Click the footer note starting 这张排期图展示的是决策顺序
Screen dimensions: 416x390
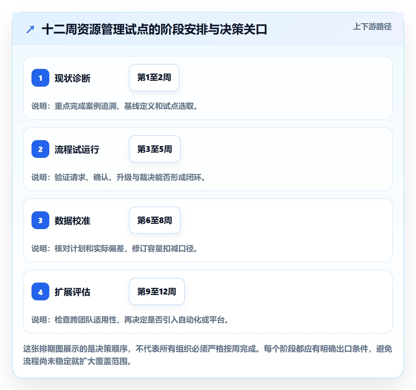click(x=208, y=355)
